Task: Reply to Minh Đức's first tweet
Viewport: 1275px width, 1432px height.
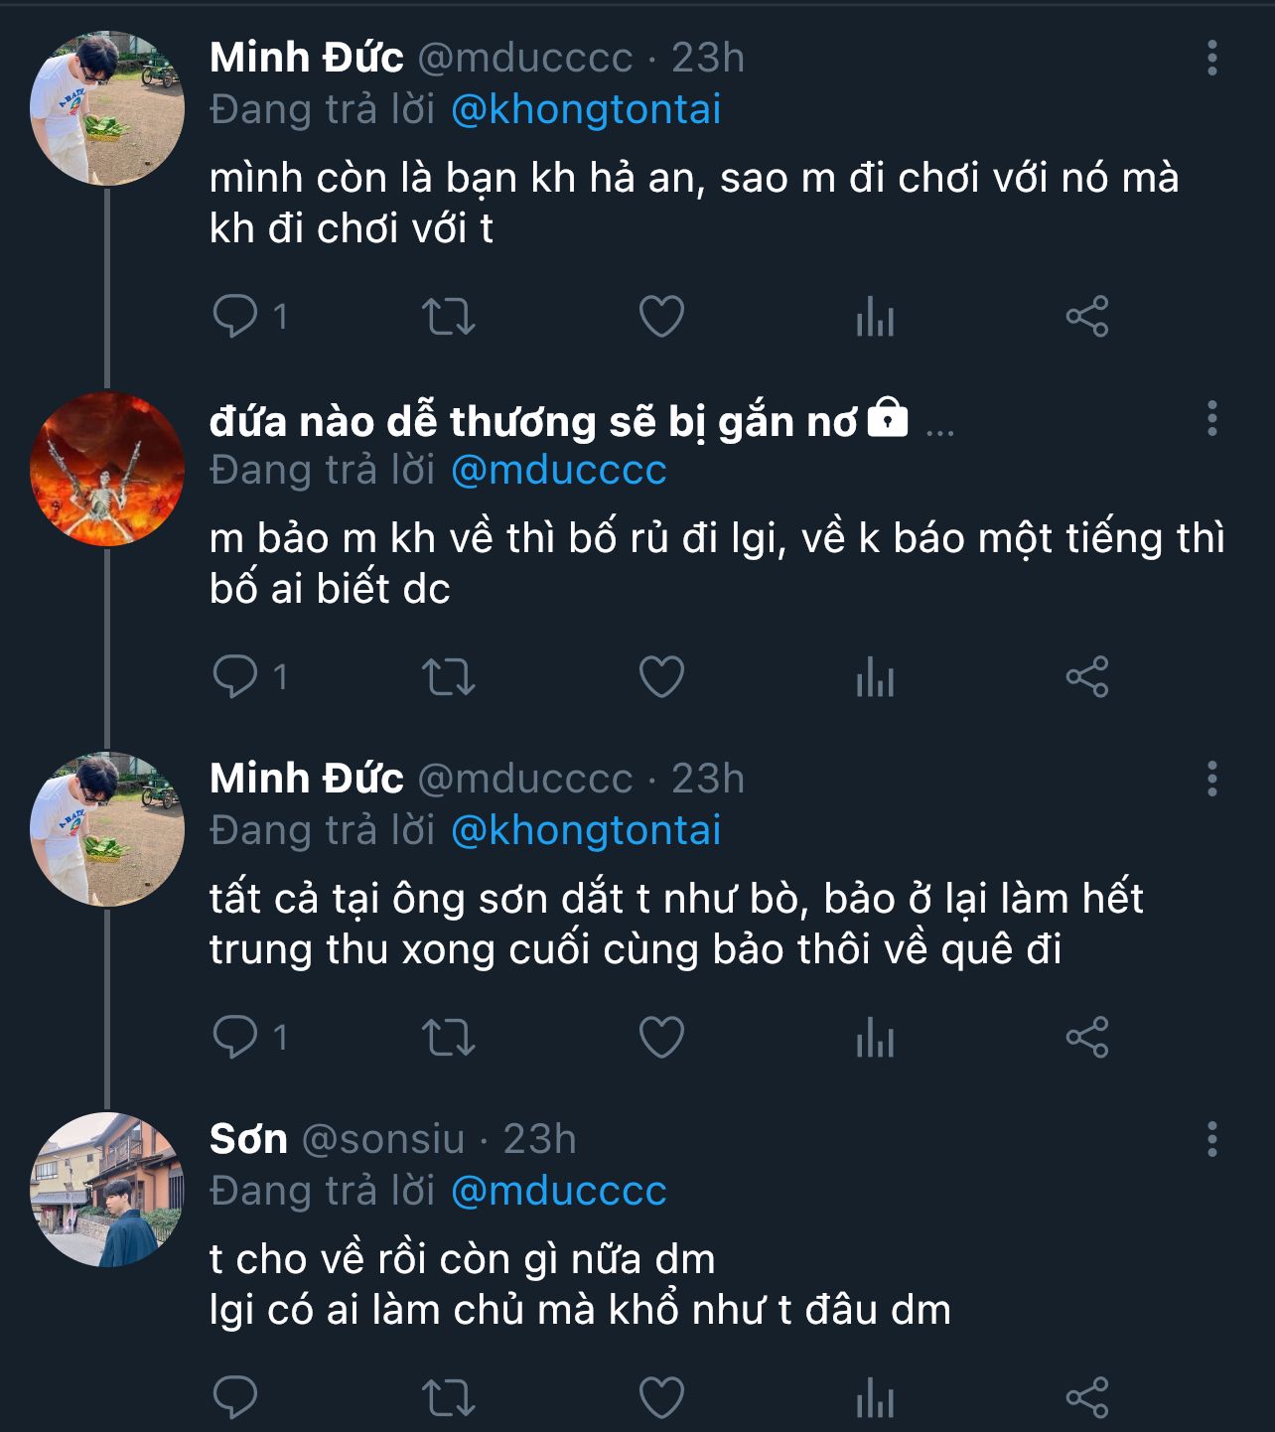Action: coord(236,317)
